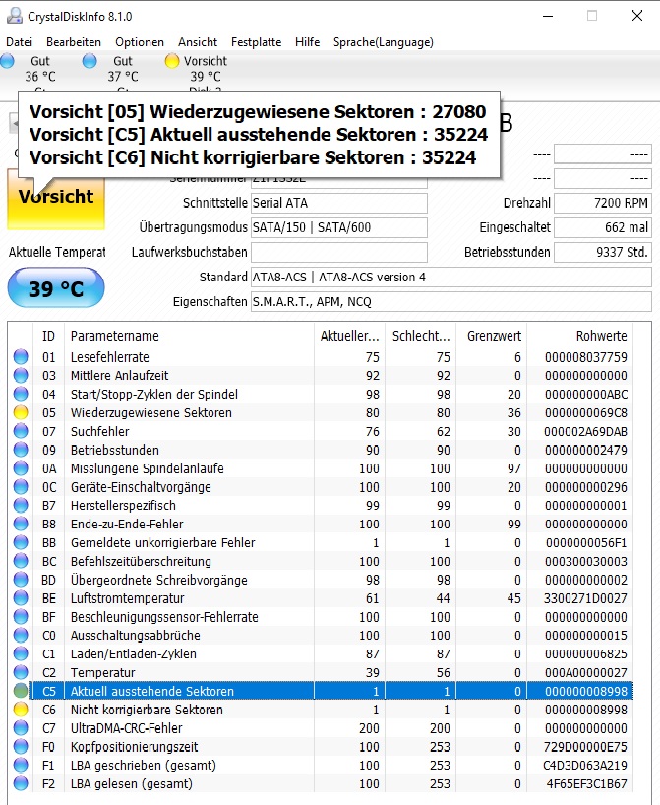This screenshot has width=660, height=805.
Task: Click the status icon for UltraDMA-CRC-Fehler
Action: coord(21,728)
